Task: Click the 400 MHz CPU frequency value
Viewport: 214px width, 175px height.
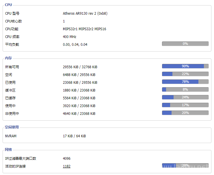Action: click(x=69, y=37)
